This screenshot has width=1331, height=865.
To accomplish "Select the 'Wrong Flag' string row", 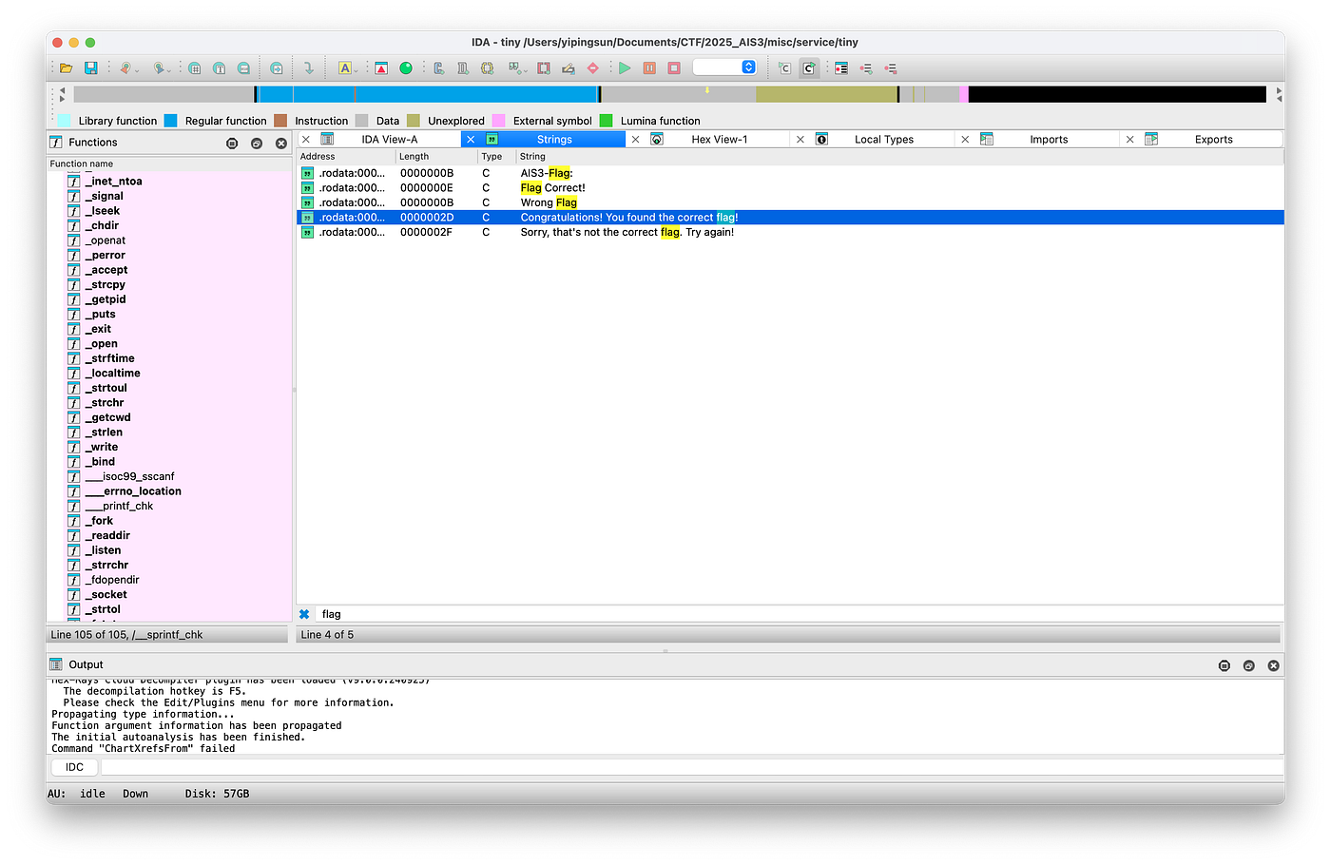I will [790, 202].
